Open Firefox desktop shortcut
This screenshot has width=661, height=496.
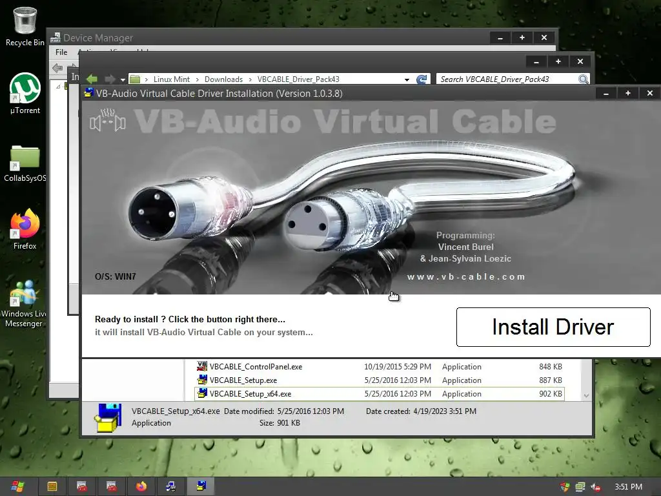[25, 229]
